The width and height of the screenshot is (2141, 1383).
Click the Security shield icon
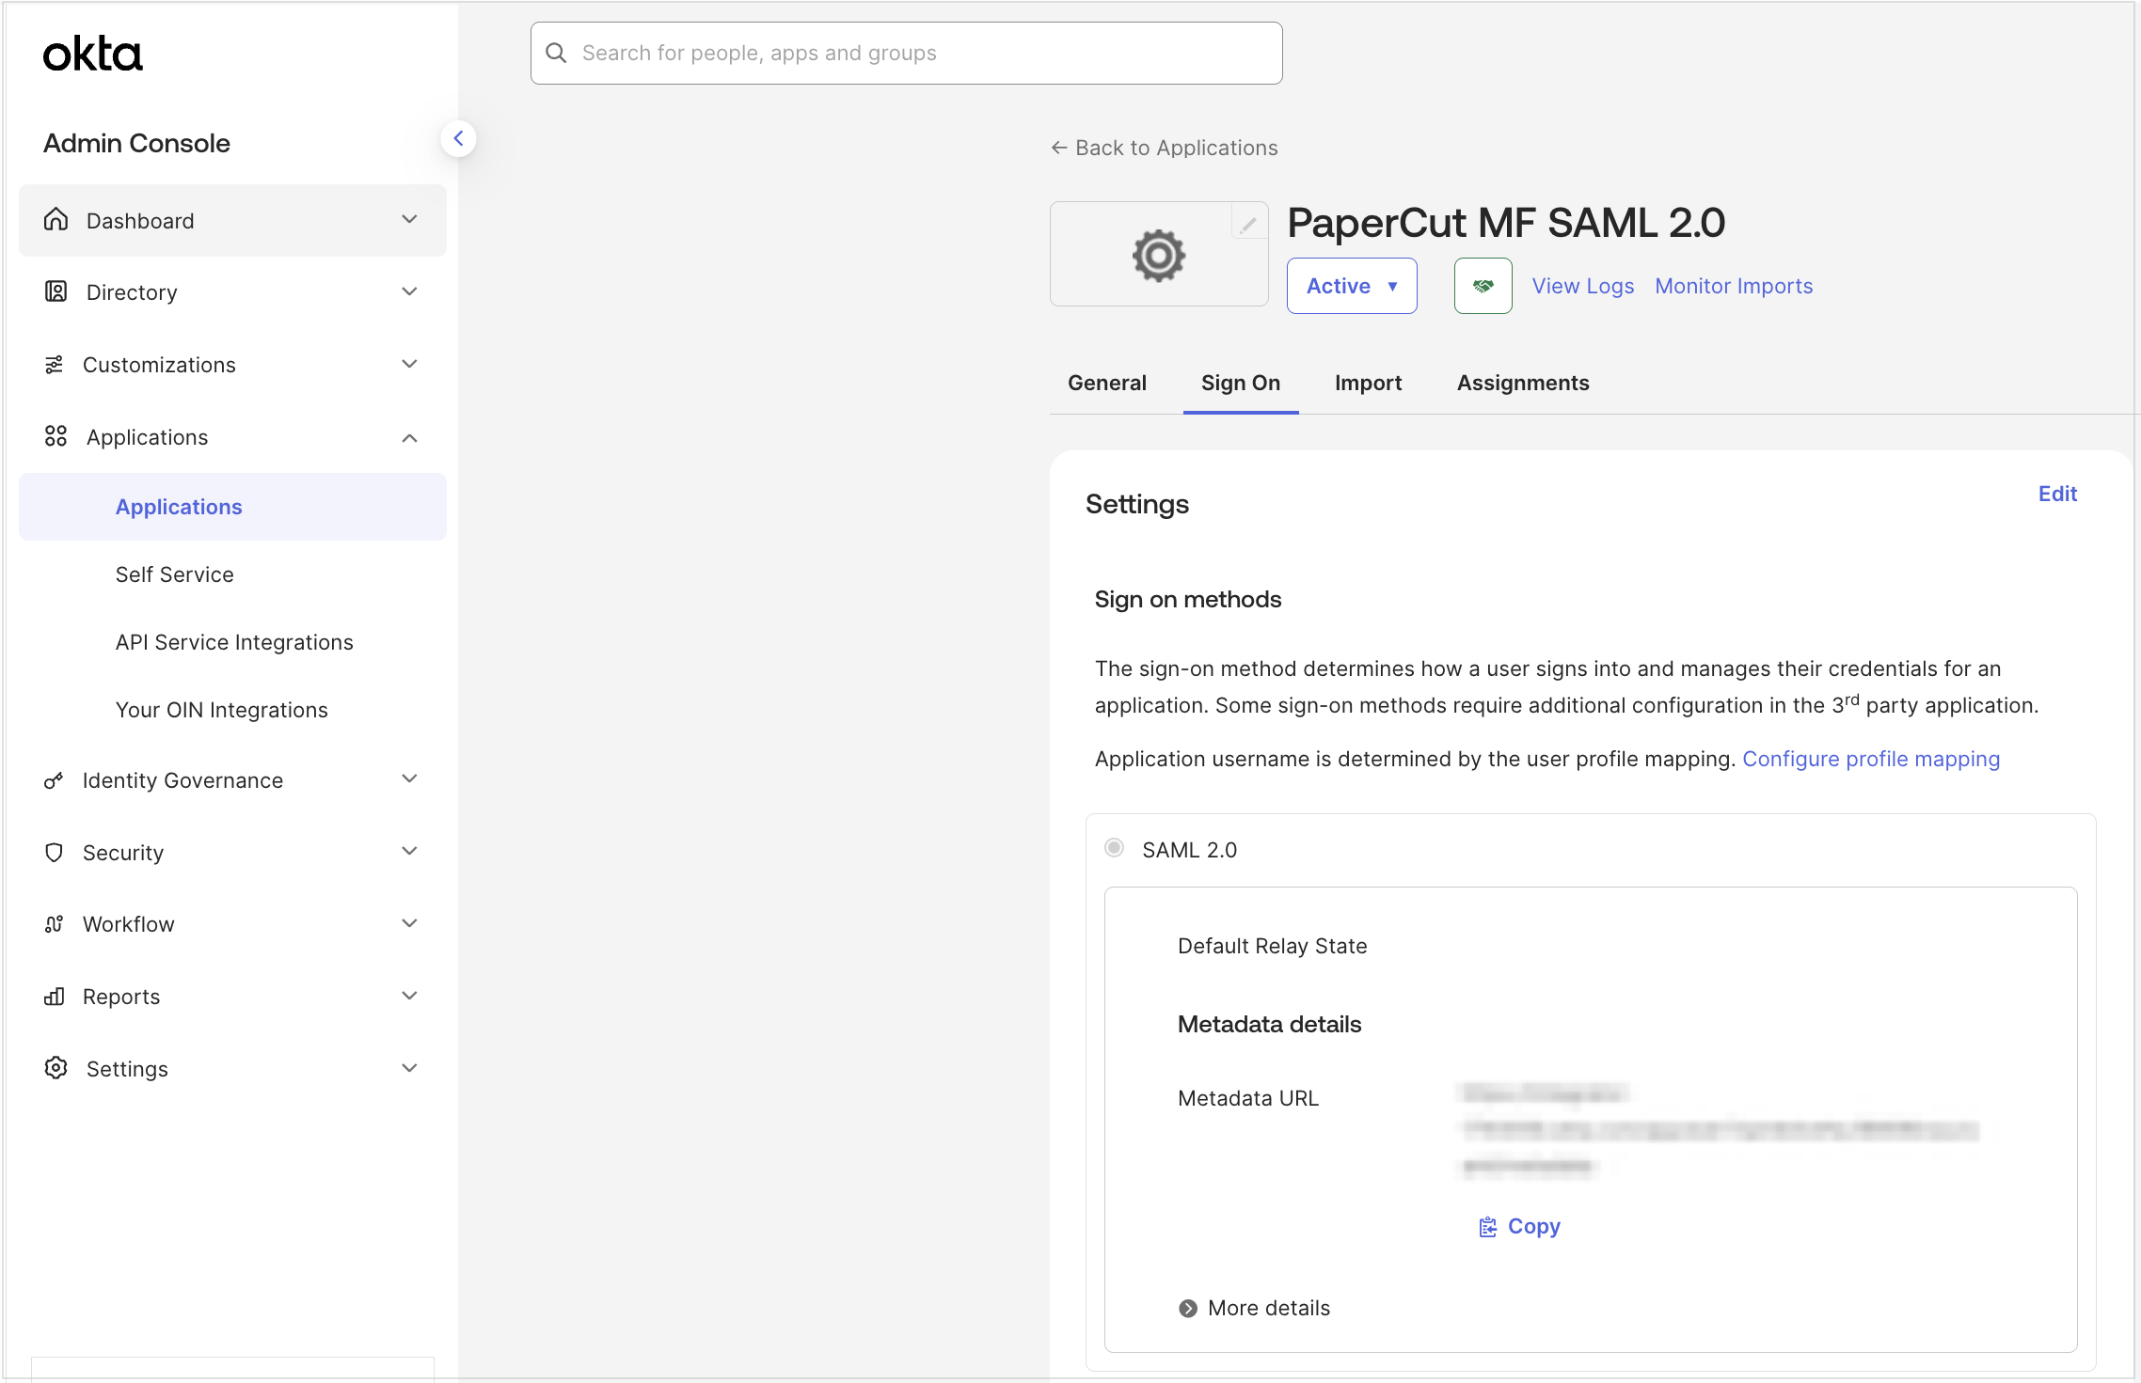55,853
